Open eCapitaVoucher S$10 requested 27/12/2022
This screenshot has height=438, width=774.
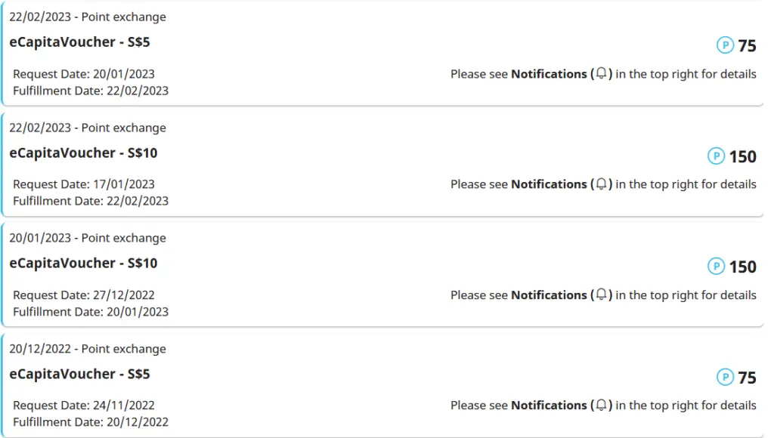(x=83, y=264)
